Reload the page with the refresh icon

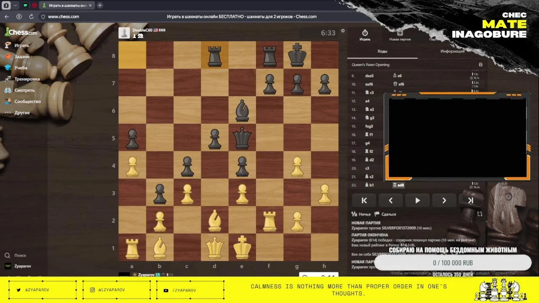click(x=31, y=16)
